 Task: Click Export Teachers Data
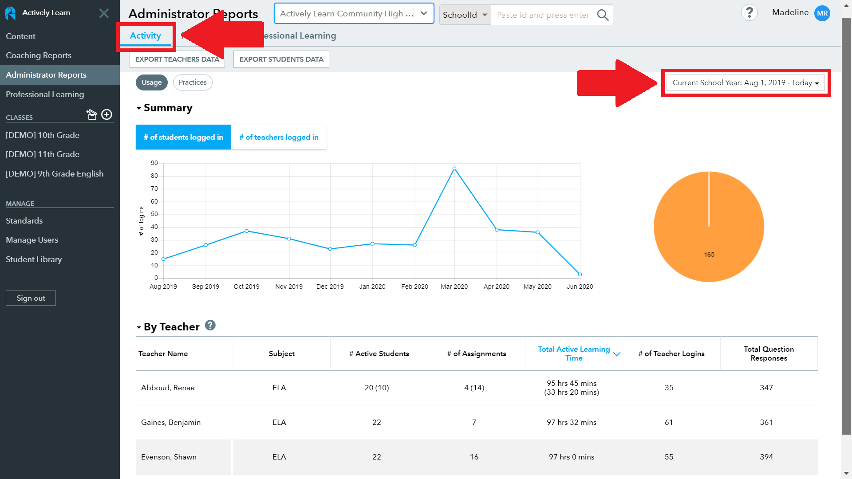pos(177,59)
